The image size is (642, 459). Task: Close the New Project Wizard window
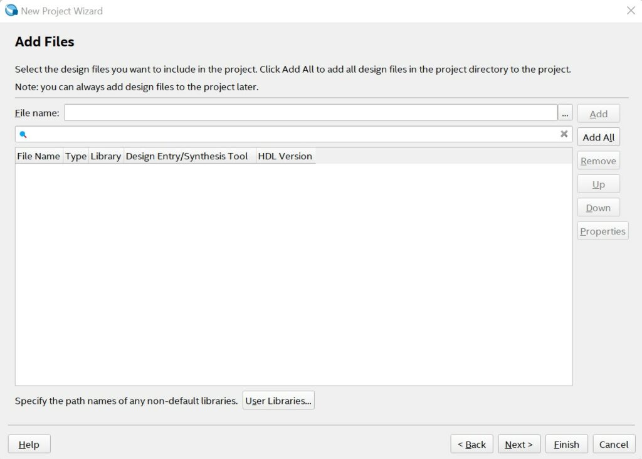[631, 11]
